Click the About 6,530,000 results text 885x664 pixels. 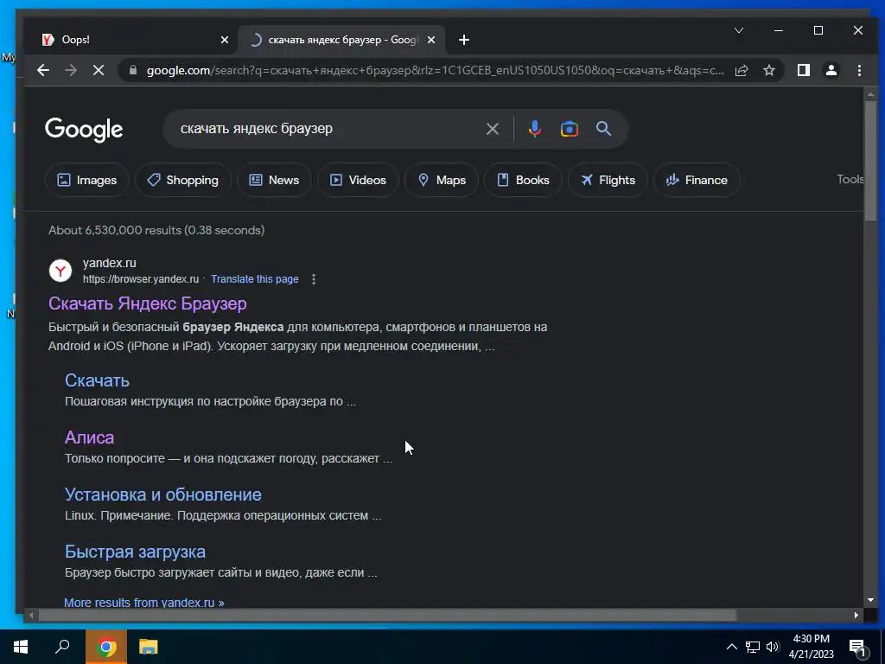point(156,230)
